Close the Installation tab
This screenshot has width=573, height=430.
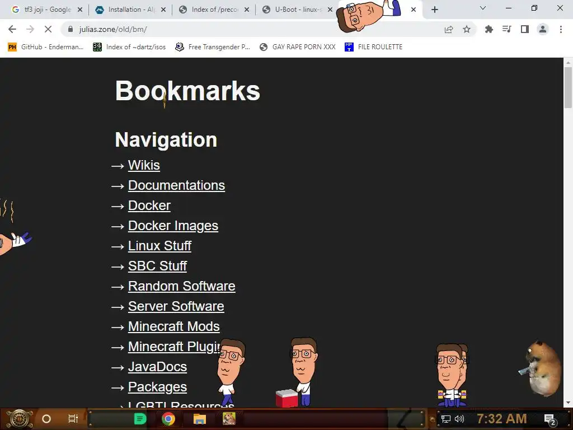pos(163,10)
